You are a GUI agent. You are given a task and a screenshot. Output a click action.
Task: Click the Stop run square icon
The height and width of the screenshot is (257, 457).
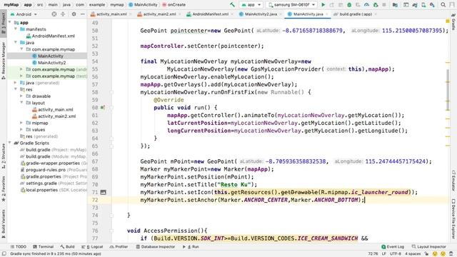pyautogui.click(x=384, y=5)
